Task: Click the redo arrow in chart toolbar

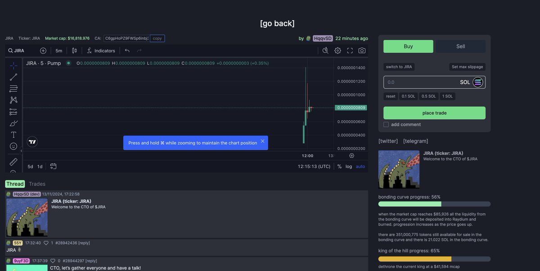Action: click(139, 51)
